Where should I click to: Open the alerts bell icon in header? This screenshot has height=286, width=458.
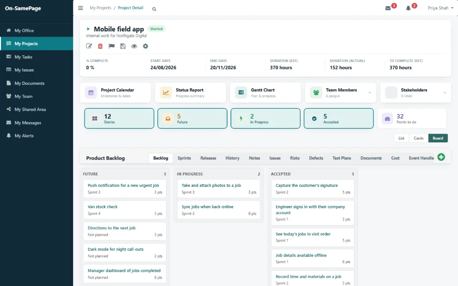coord(408,8)
